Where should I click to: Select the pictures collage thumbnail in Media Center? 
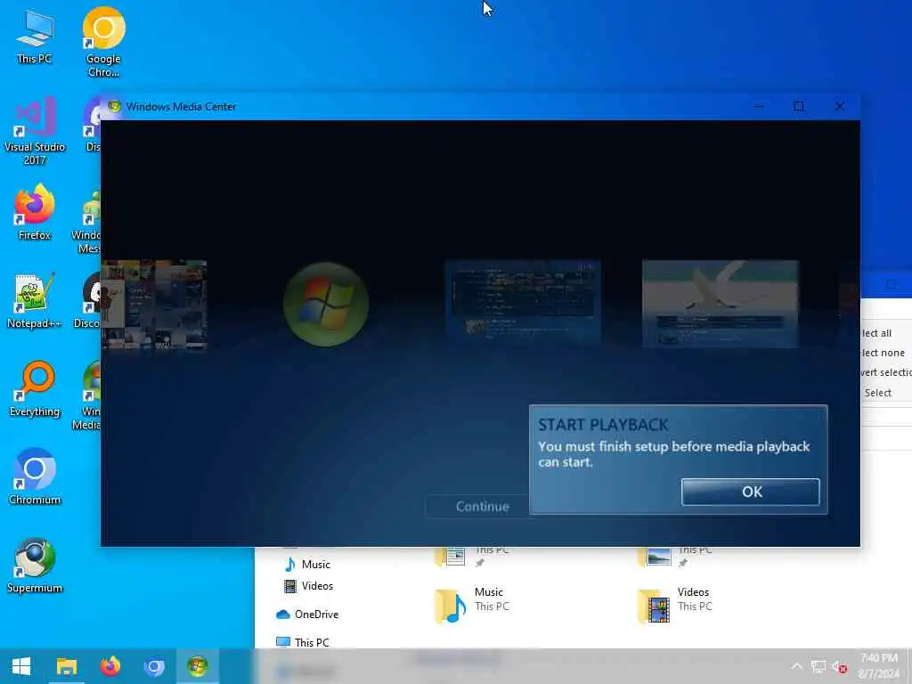[153, 305]
